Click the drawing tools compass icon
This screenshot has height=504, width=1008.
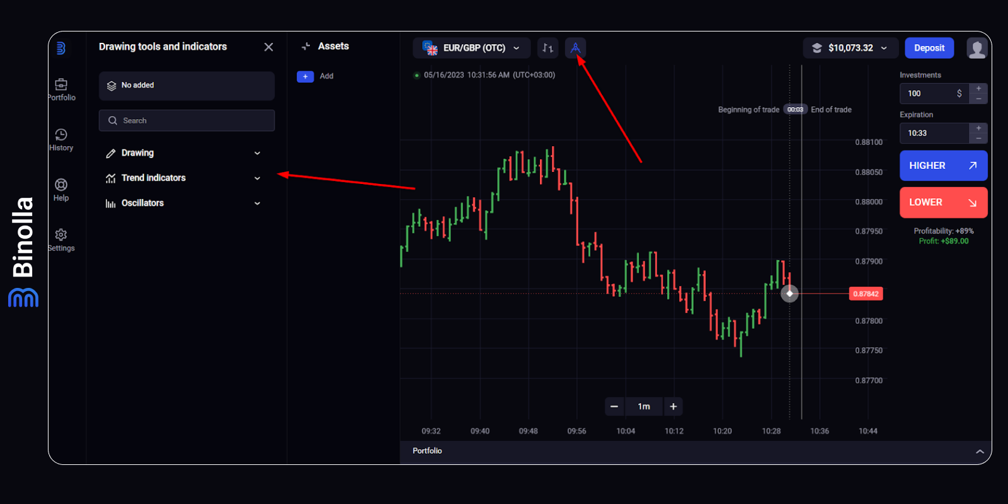point(575,48)
